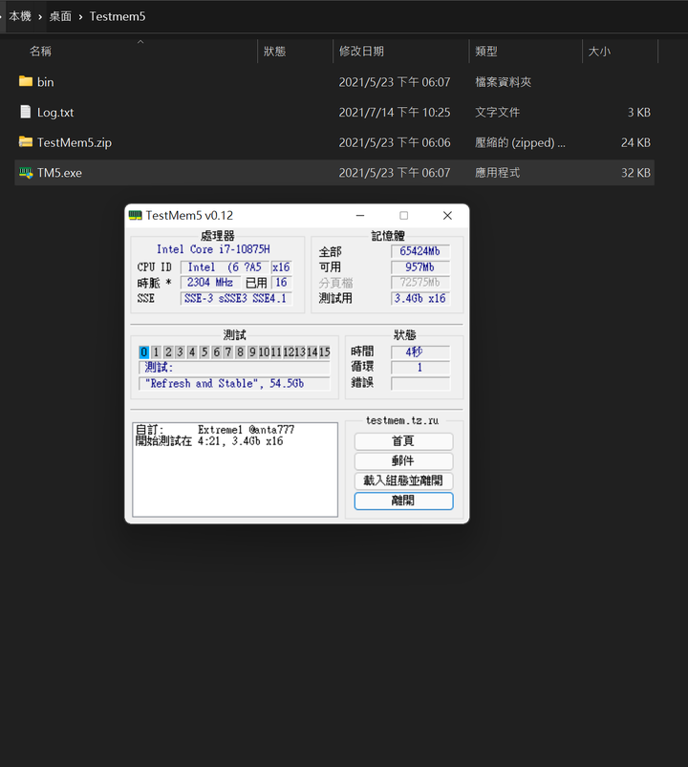Viewport: 688px width, 767px height.
Task: Click the 4秒 time value
Action: 420,352
